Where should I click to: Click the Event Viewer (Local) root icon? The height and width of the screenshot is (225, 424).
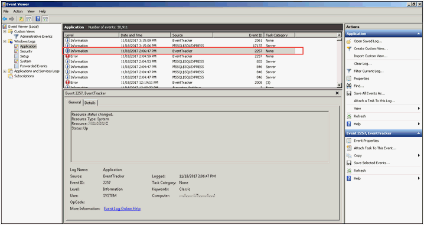(5, 27)
